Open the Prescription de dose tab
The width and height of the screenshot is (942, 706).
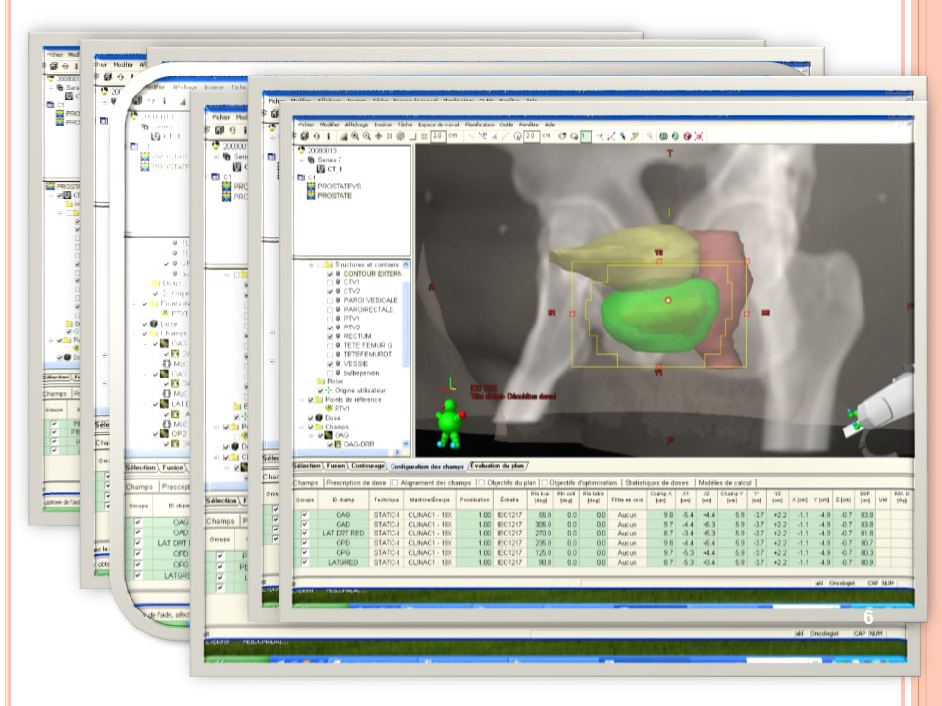(354, 482)
